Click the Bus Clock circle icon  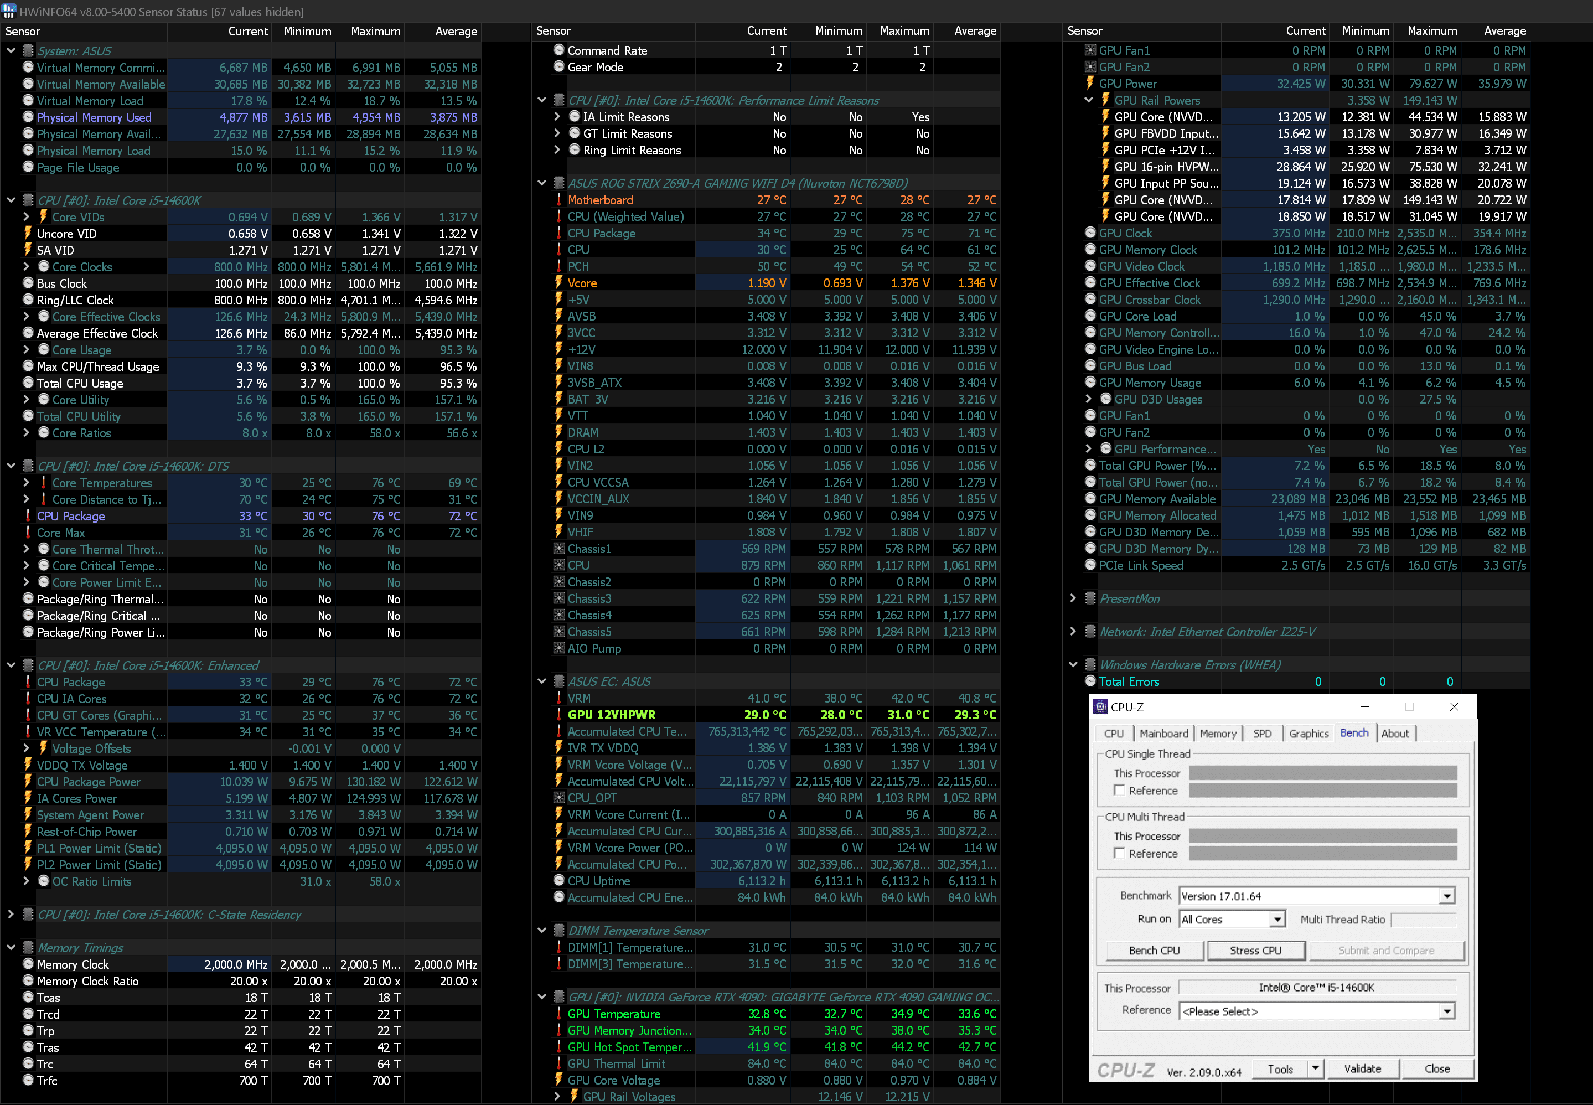tap(28, 283)
